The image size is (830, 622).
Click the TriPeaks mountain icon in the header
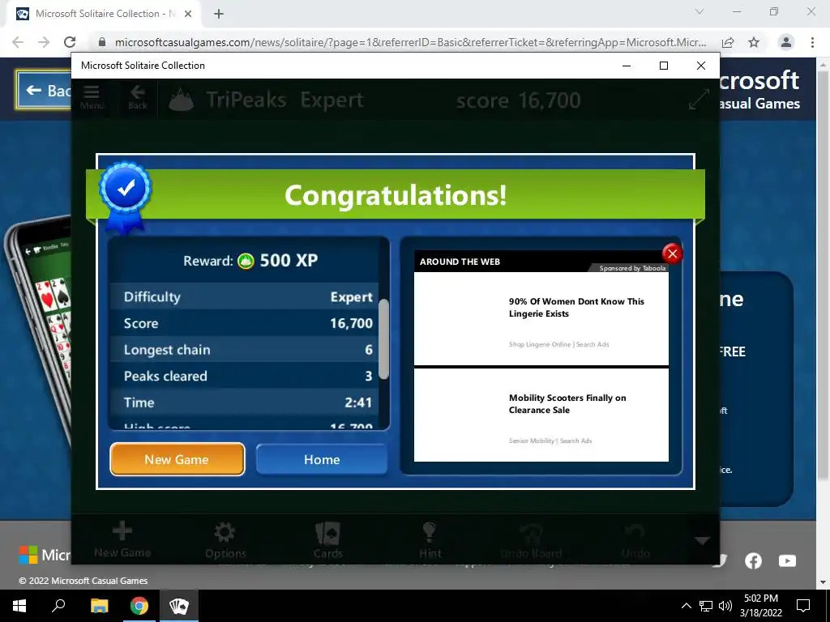[x=181, y=100]
